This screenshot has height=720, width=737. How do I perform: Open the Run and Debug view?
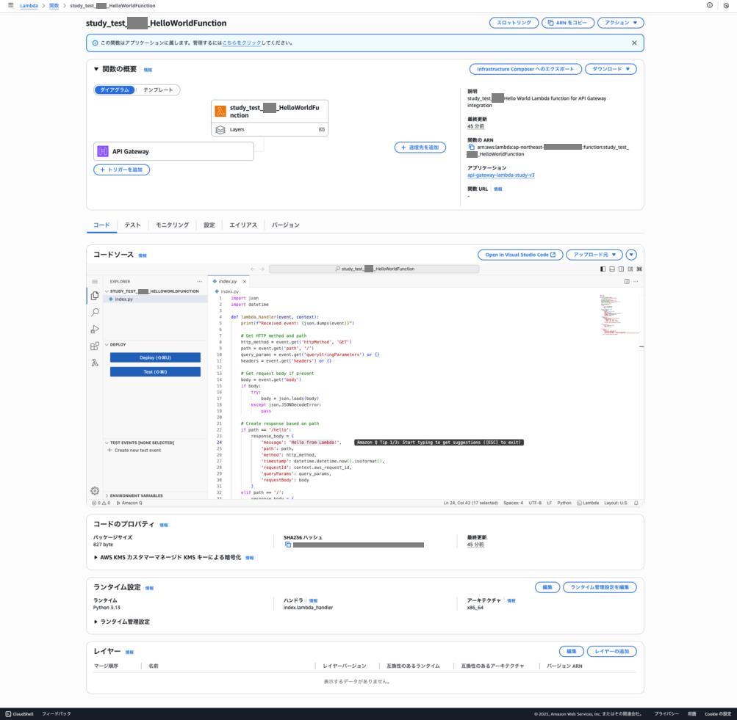click(95, 330)
